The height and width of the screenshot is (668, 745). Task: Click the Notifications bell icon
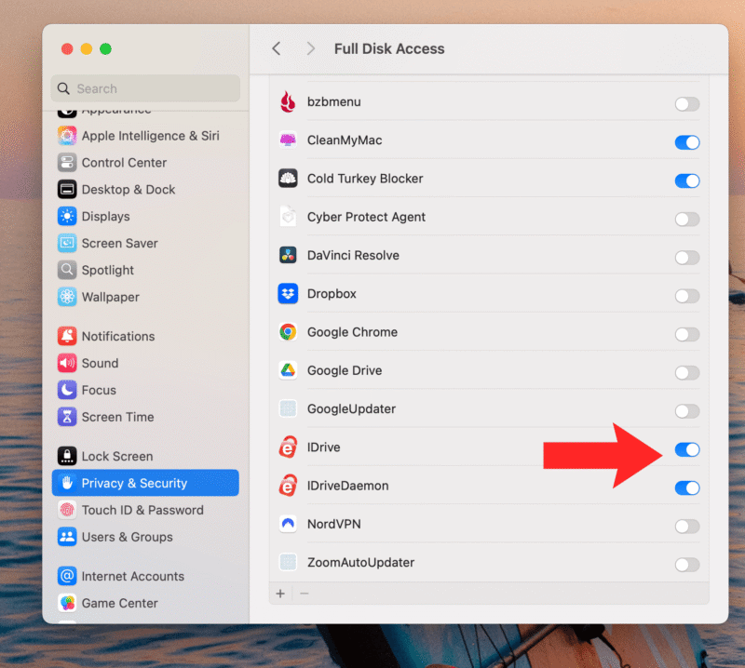pyautogui.click(x=67, y=336)
